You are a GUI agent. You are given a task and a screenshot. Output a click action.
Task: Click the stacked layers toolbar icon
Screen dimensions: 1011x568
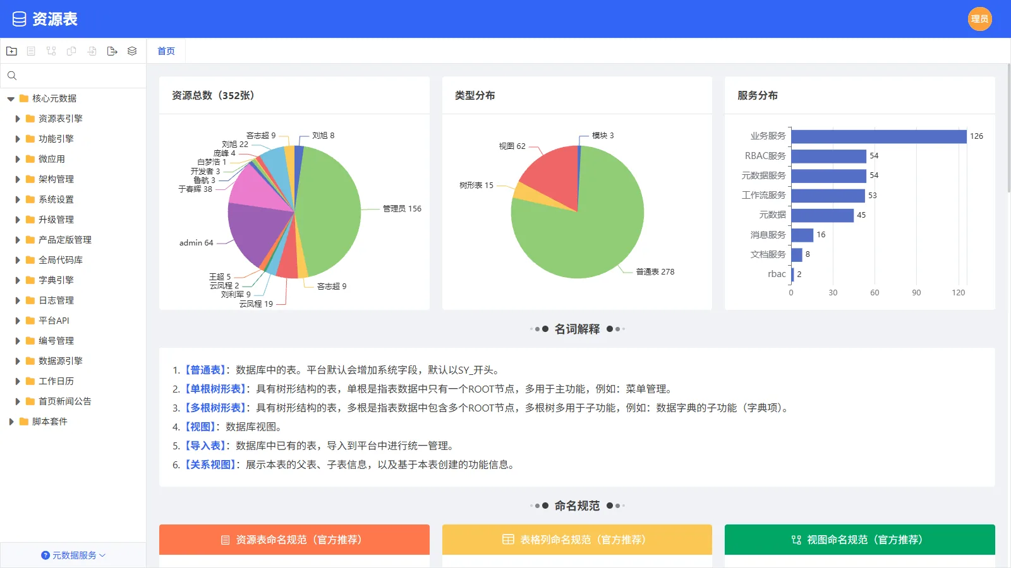(132, 51)
